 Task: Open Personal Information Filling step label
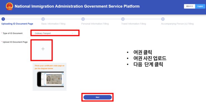pos(95,24)
